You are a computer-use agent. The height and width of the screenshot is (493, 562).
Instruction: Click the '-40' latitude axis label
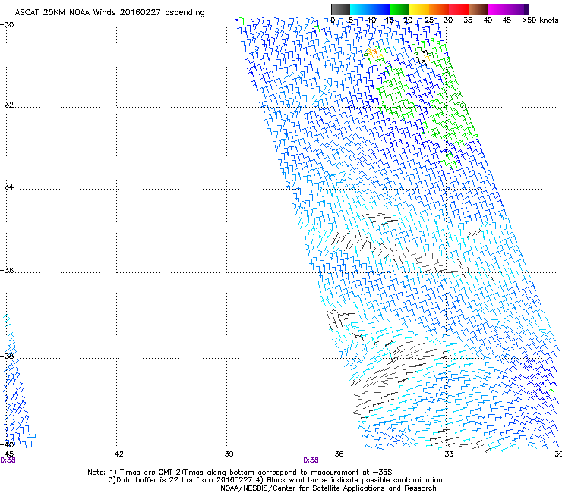(7, 444)
